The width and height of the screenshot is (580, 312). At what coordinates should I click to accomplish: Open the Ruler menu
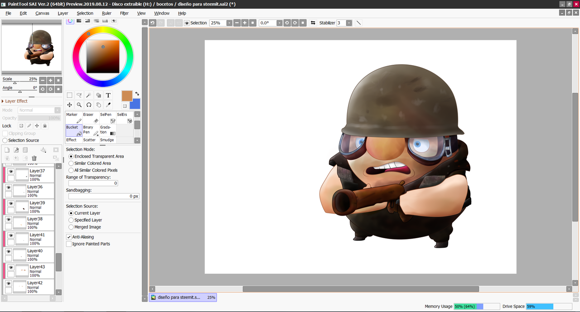(106, 13)
